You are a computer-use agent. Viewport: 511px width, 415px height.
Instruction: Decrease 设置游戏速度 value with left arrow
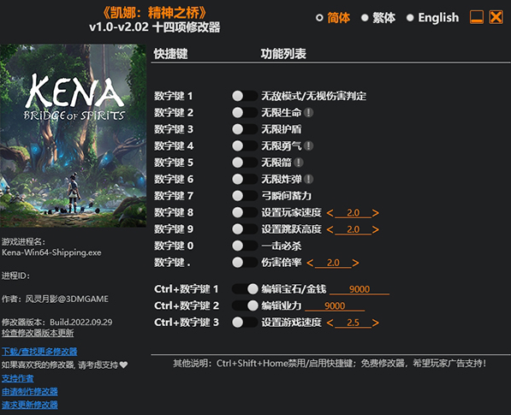pyautogui.click(x=330, y=323)
